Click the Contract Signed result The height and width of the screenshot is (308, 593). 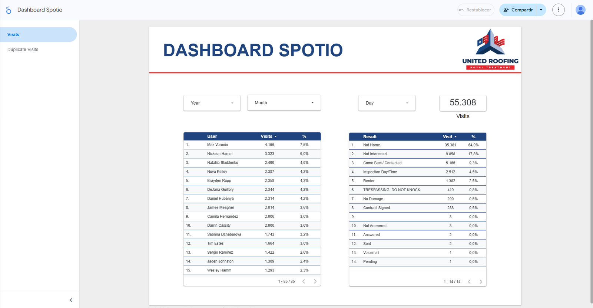377,208
